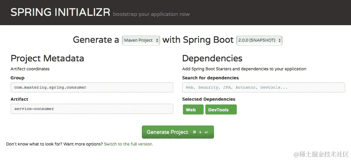Click the Artifact input field
This screenshot has width=351, height=160.
click(92, 109)
